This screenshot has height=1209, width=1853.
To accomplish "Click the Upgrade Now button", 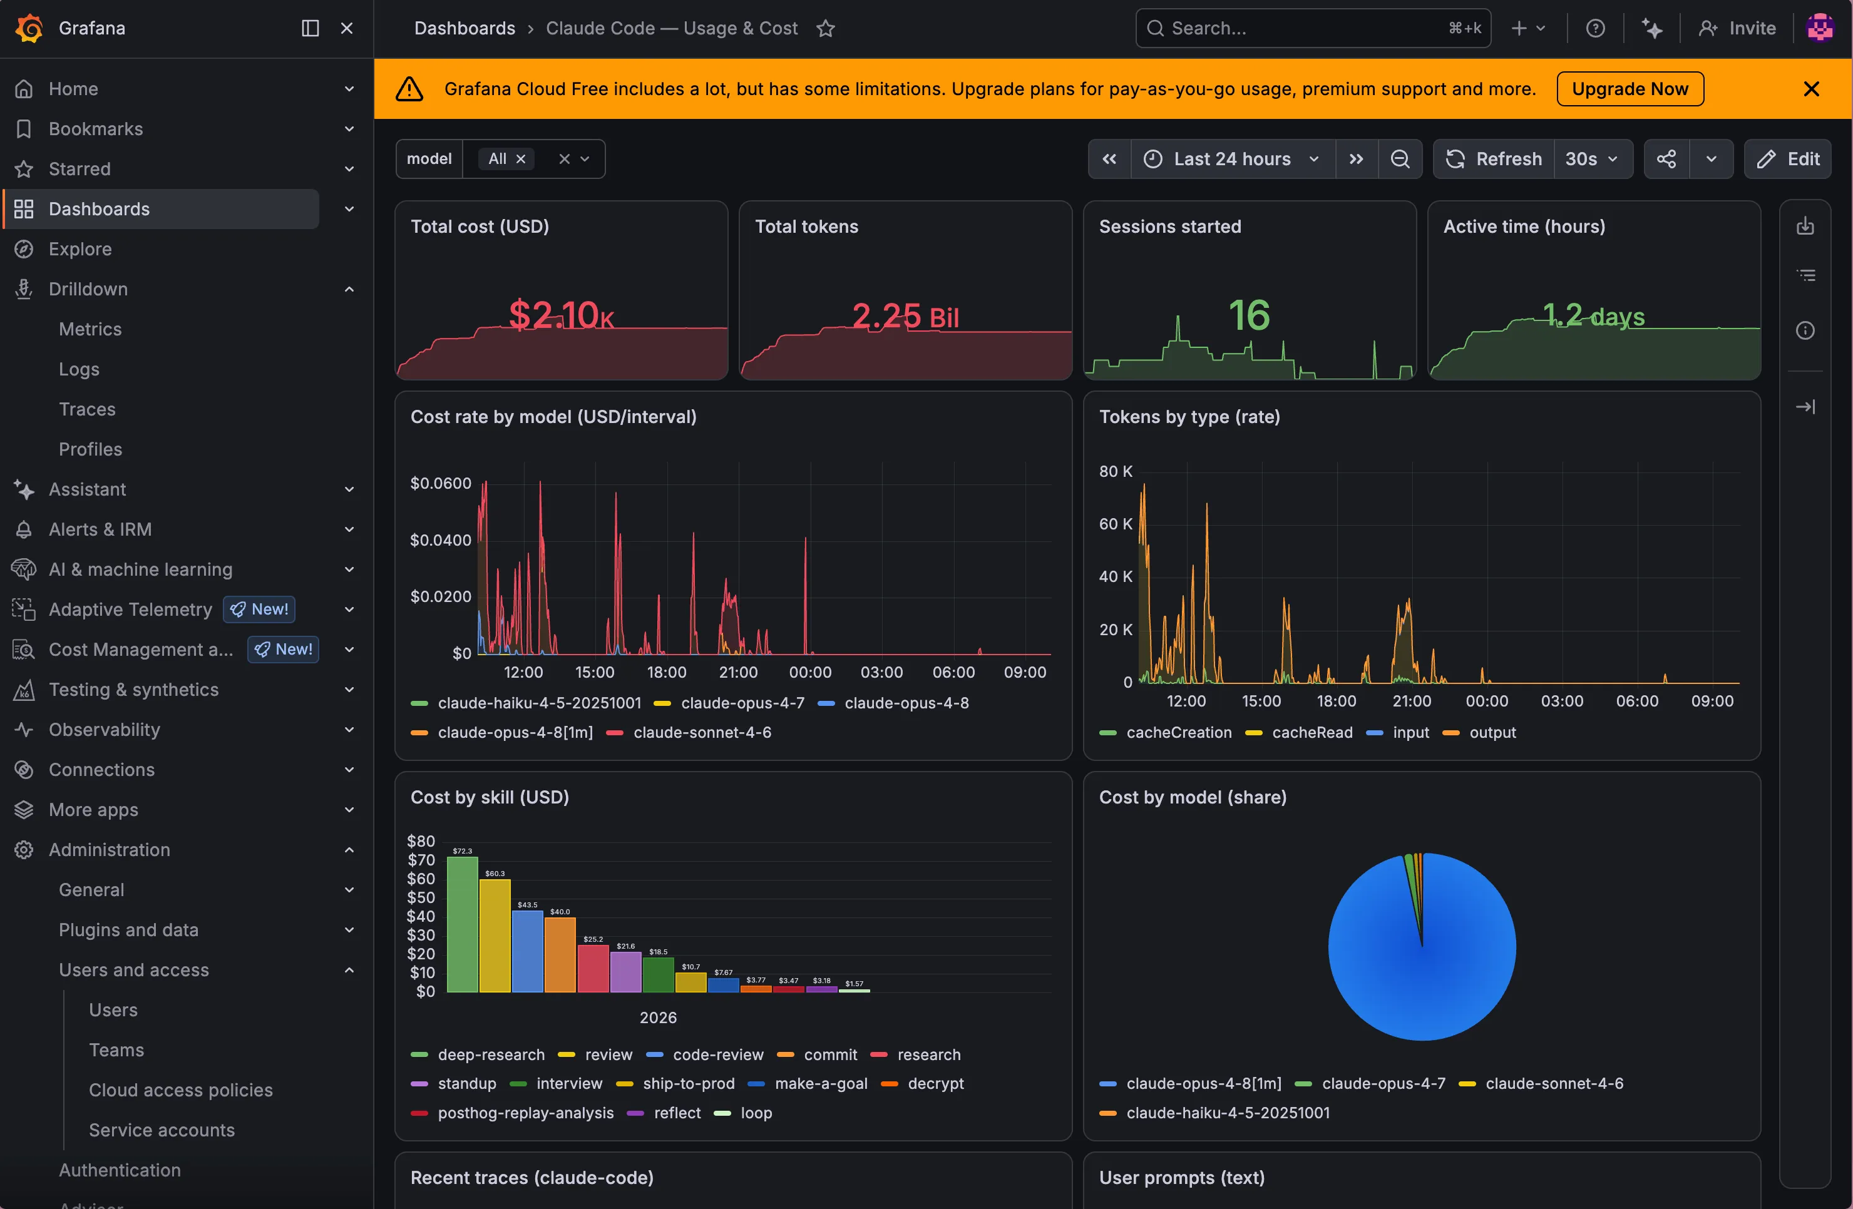I will click(1630, 89).
